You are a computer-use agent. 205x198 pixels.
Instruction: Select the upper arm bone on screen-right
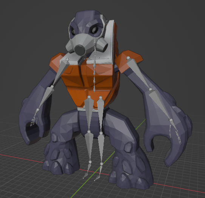point(139,73)
